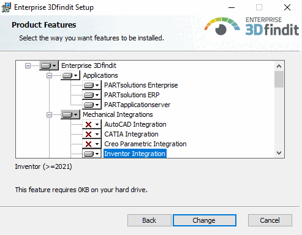Select the Applications tree item
Screen dimensions: 302x235
pos(100,75)
